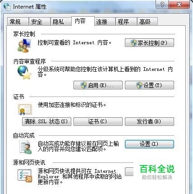Open 家长控制(P) button

149,43
